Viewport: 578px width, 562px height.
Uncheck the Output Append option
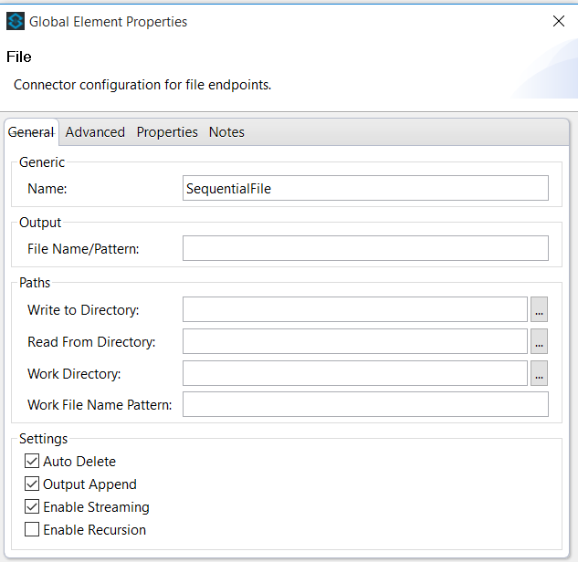tap(32, 484)
